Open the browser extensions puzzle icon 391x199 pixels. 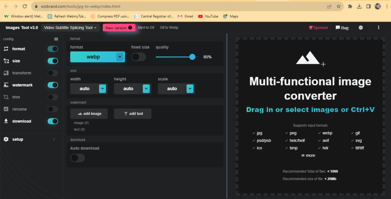[x=350, y=6]
